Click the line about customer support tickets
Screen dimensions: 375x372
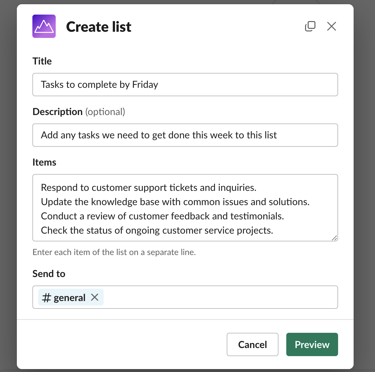[x=148, y=187]
